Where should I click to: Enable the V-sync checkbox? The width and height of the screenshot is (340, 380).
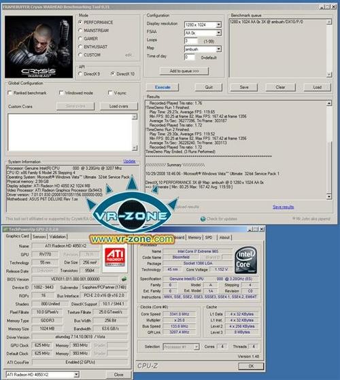110,93
